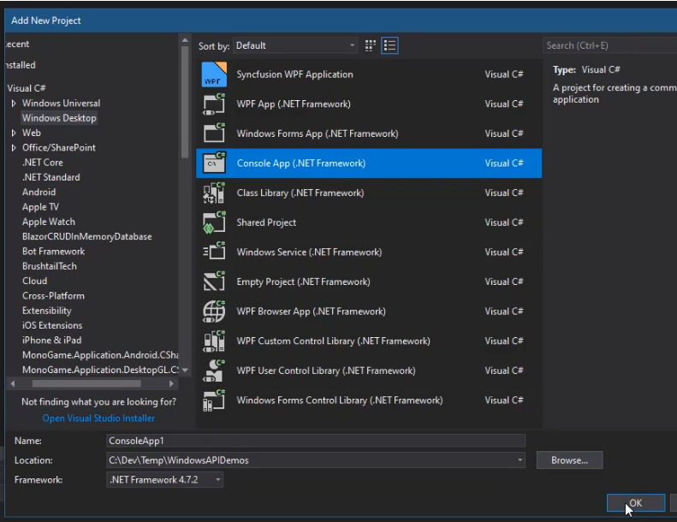Click the OK button
This screenshot has width=677, height=522.
(636, 503)
